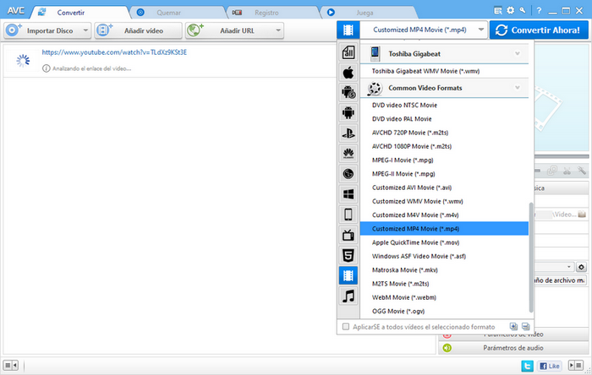Viewport: 592px width, 375px height.
Task: Select the film strip video formats category
Action: 348,276
